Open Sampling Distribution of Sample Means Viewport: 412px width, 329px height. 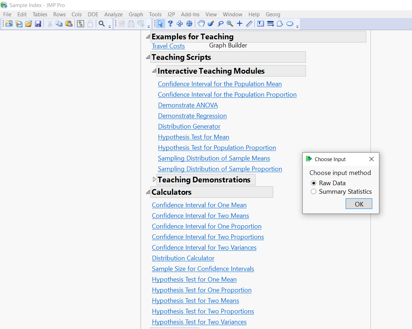pyautogui.click(x=214, y=158)
